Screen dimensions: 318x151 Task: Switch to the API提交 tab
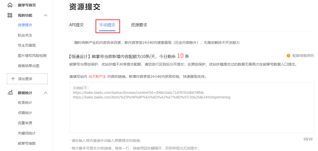(x=76, y=25)
